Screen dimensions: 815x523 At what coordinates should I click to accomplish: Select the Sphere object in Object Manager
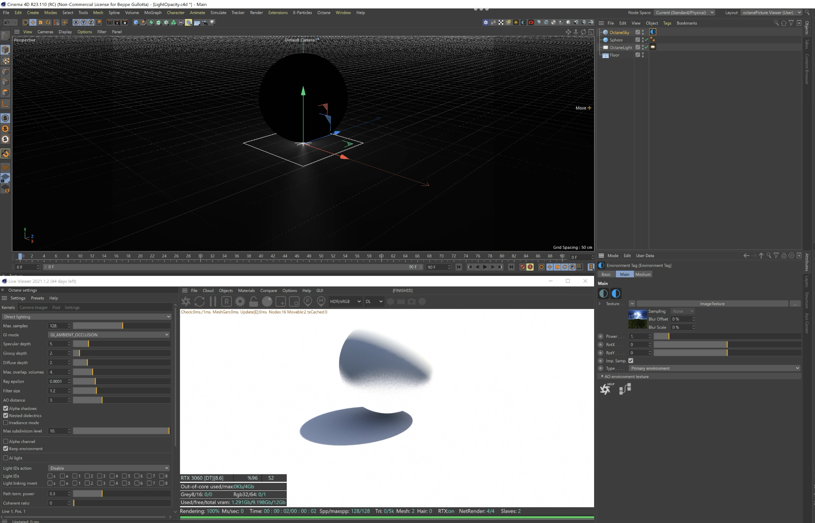click(x=616, y=40)
